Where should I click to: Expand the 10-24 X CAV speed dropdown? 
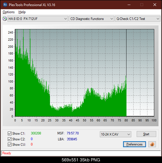pos(116,134)
